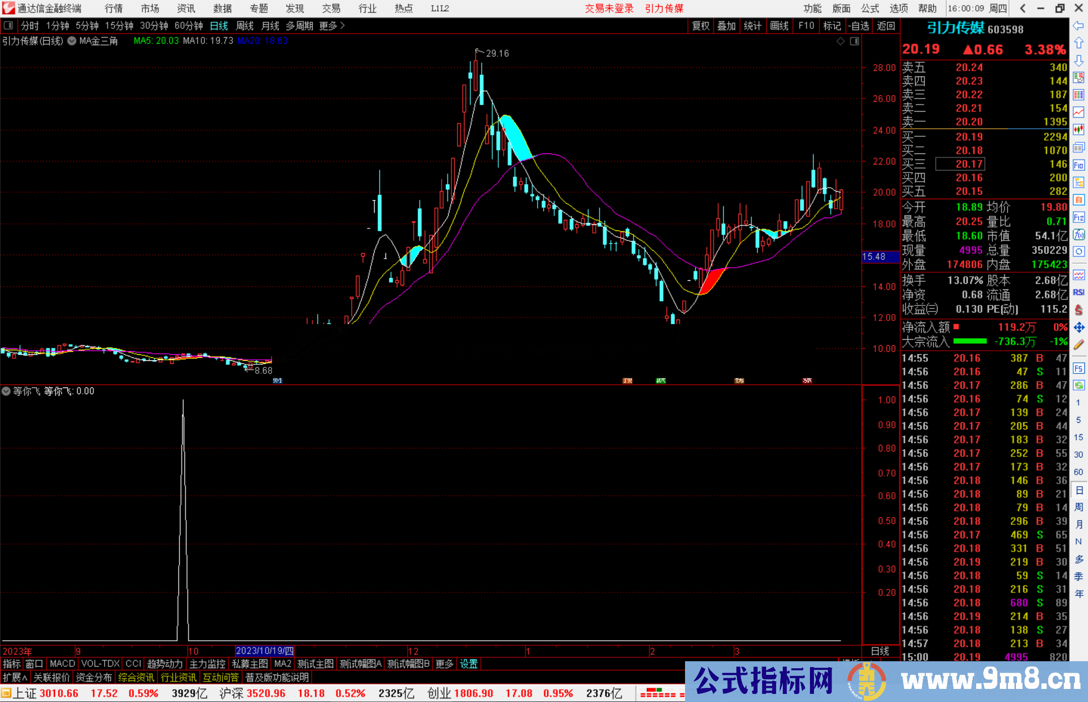The width and height of the screenshot is (1088, 702).
Task: Open the 公式 menu
Action: [x=869, y=8]
